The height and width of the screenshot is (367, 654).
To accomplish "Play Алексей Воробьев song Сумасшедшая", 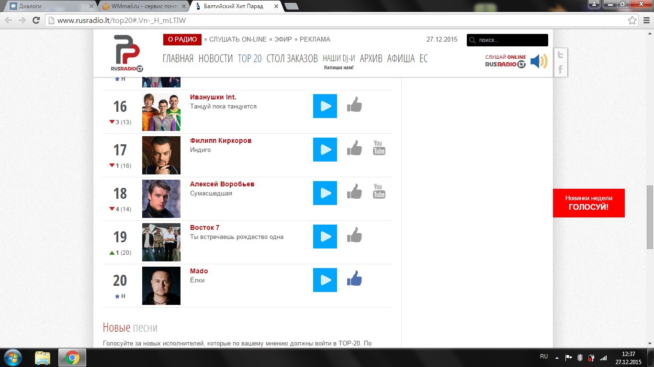I will pyautogui.click(x=325, y=193).
